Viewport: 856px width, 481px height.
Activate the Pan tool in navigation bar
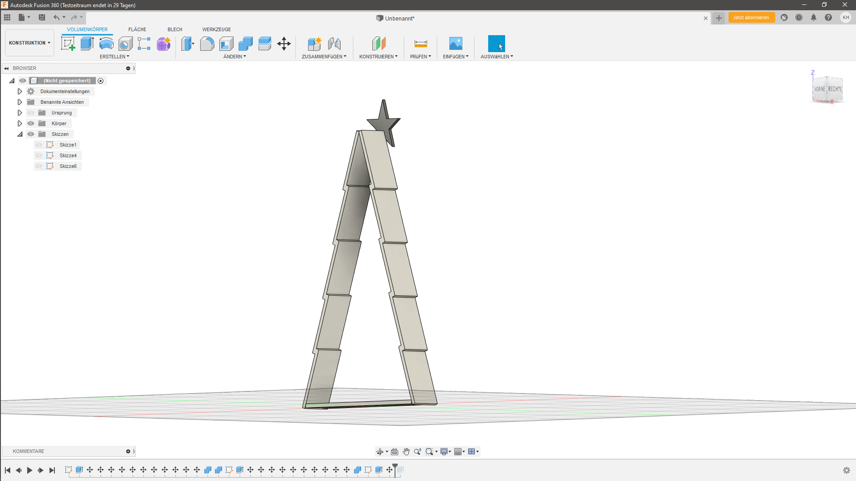tap(406, 451)
